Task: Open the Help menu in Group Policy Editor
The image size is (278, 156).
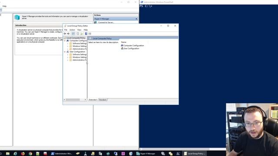Action: (86, 30)
